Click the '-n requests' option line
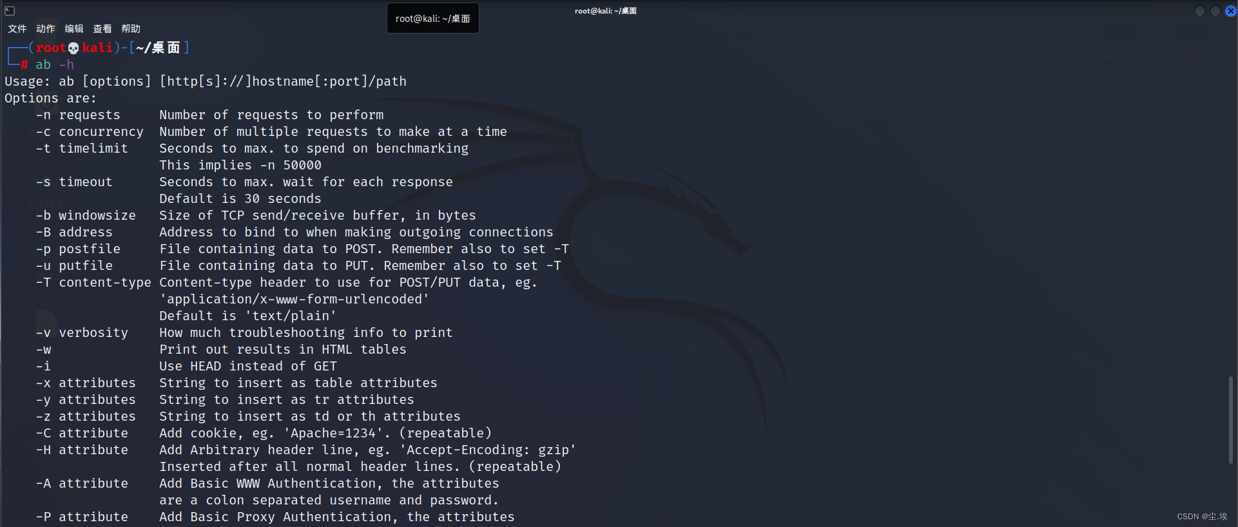 pos(209,115)
